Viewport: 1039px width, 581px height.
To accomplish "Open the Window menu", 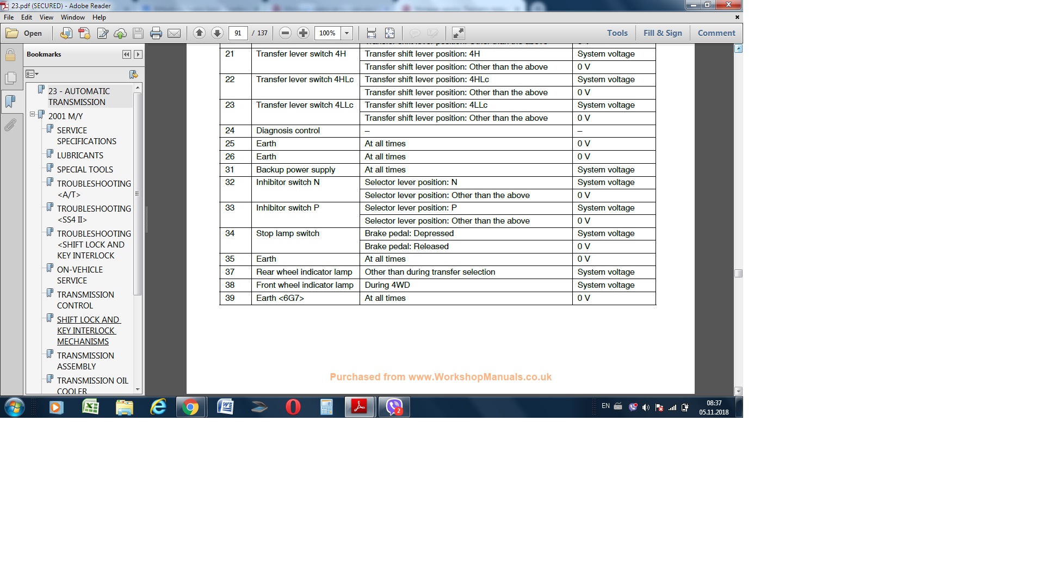I will tap(73, 17).
